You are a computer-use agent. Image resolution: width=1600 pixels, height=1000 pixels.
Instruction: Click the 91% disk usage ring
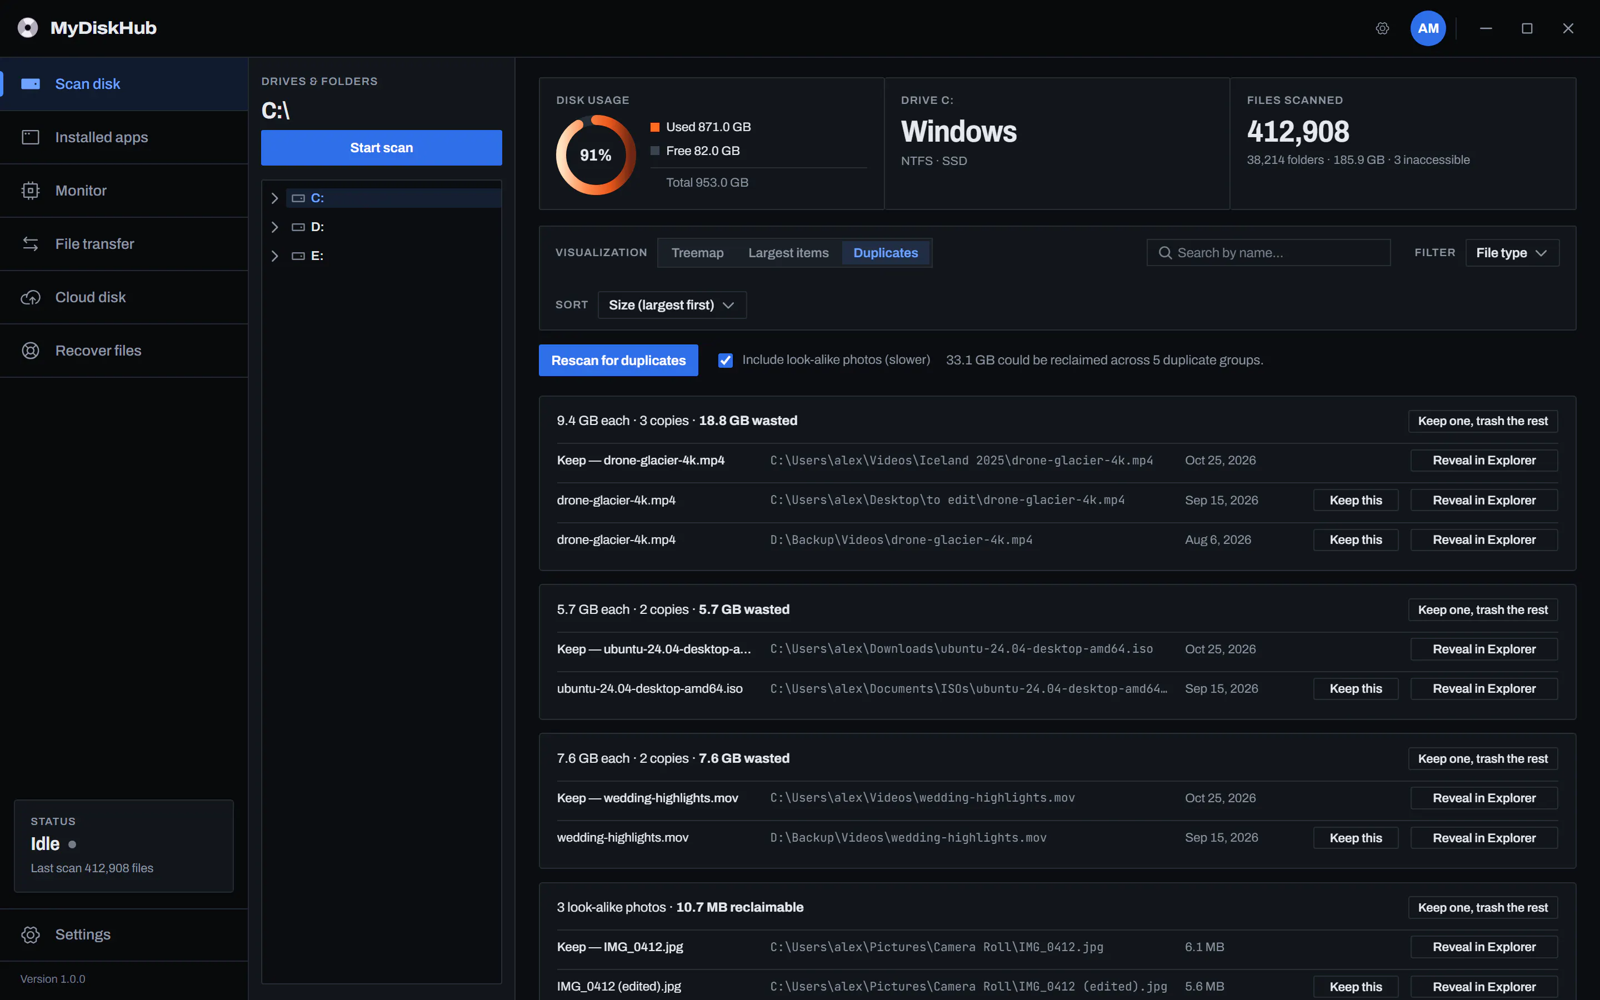[x=596, y=155]
